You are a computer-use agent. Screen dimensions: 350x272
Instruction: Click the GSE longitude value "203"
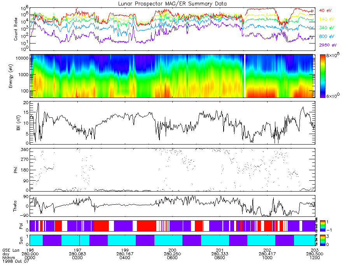click(x=315, y=250)
